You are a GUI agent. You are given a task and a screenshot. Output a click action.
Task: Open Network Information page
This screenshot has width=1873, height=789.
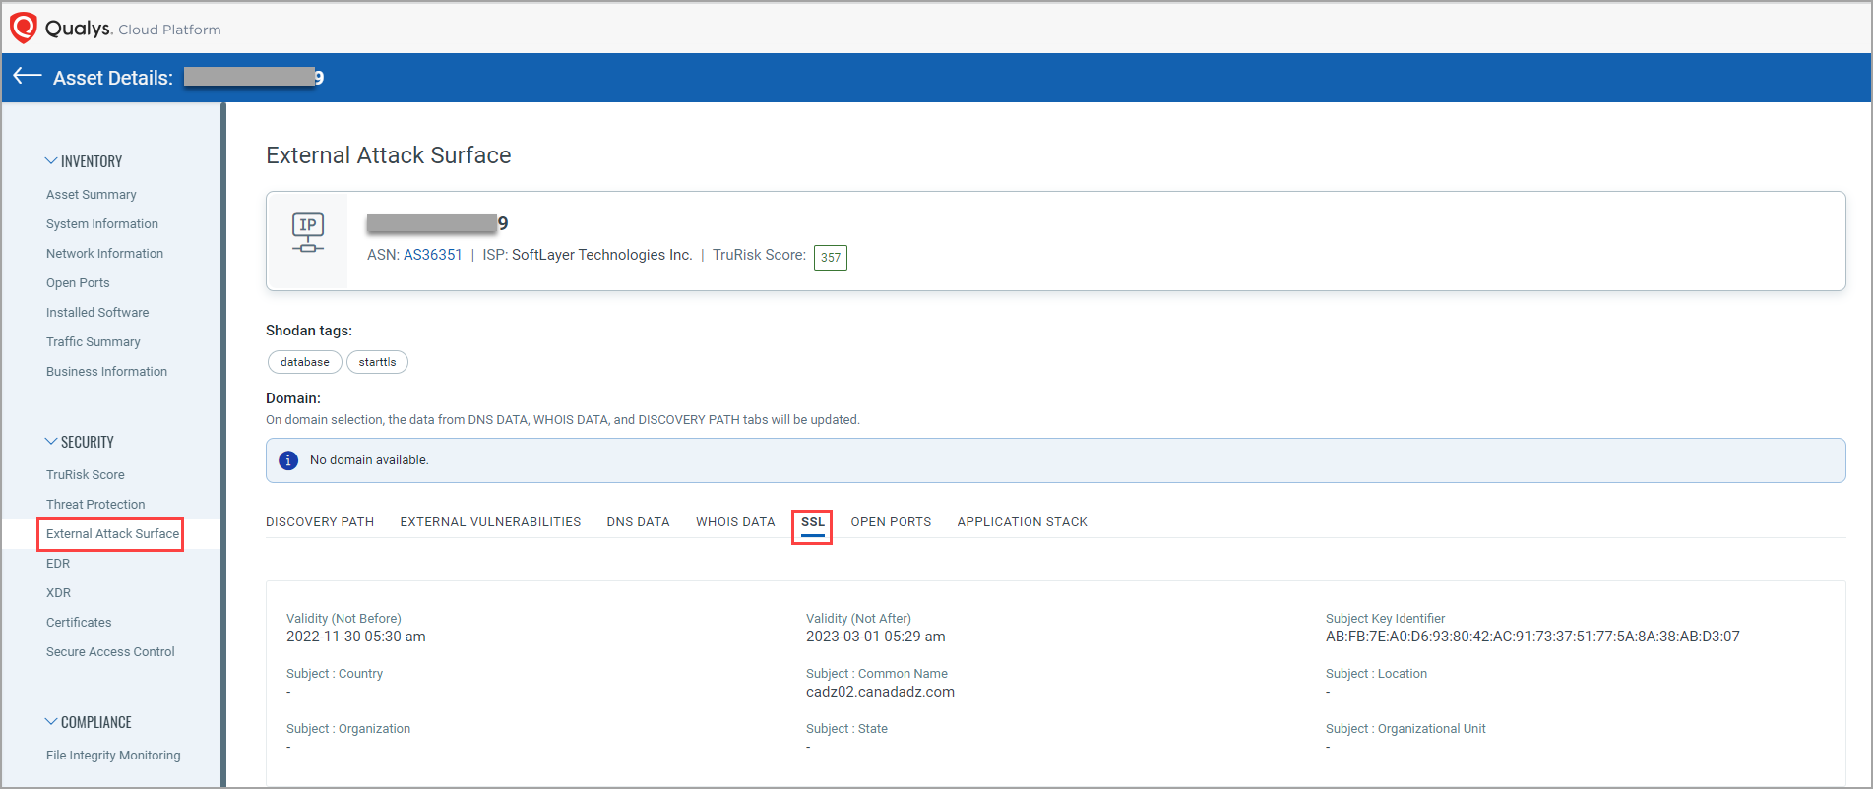click(104, 254)
